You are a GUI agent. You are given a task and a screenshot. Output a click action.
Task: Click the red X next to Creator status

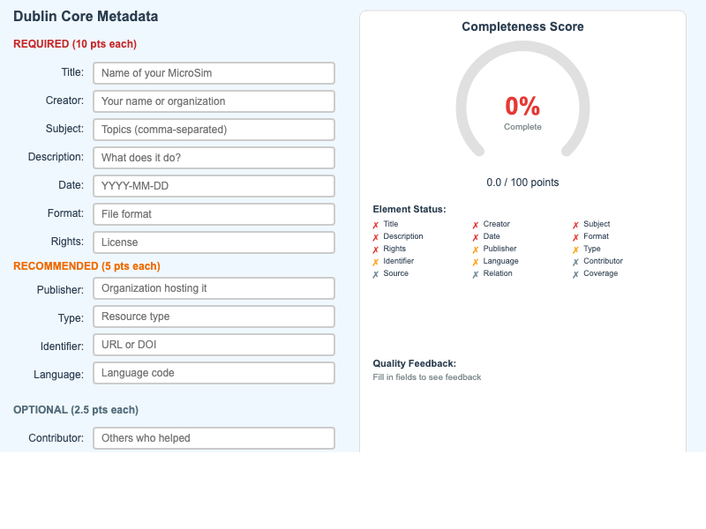[476, 225]
